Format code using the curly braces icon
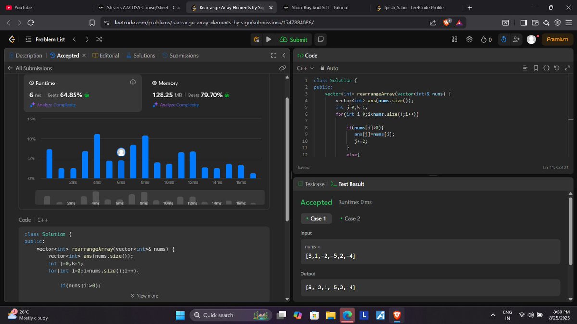577x324 pixels. 547,68
